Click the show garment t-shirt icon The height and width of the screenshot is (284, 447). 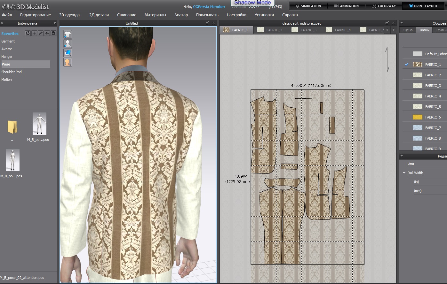(x=68, y=34)
